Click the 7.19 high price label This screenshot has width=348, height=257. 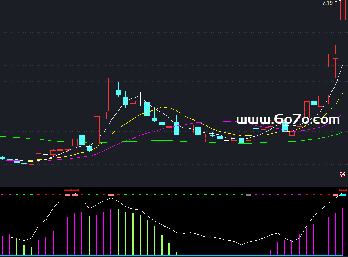pos(327,3)
